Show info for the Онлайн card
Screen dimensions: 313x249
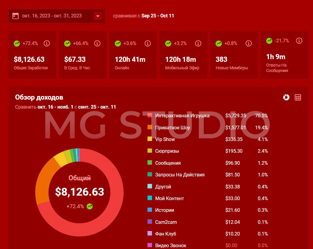(148, 43)
